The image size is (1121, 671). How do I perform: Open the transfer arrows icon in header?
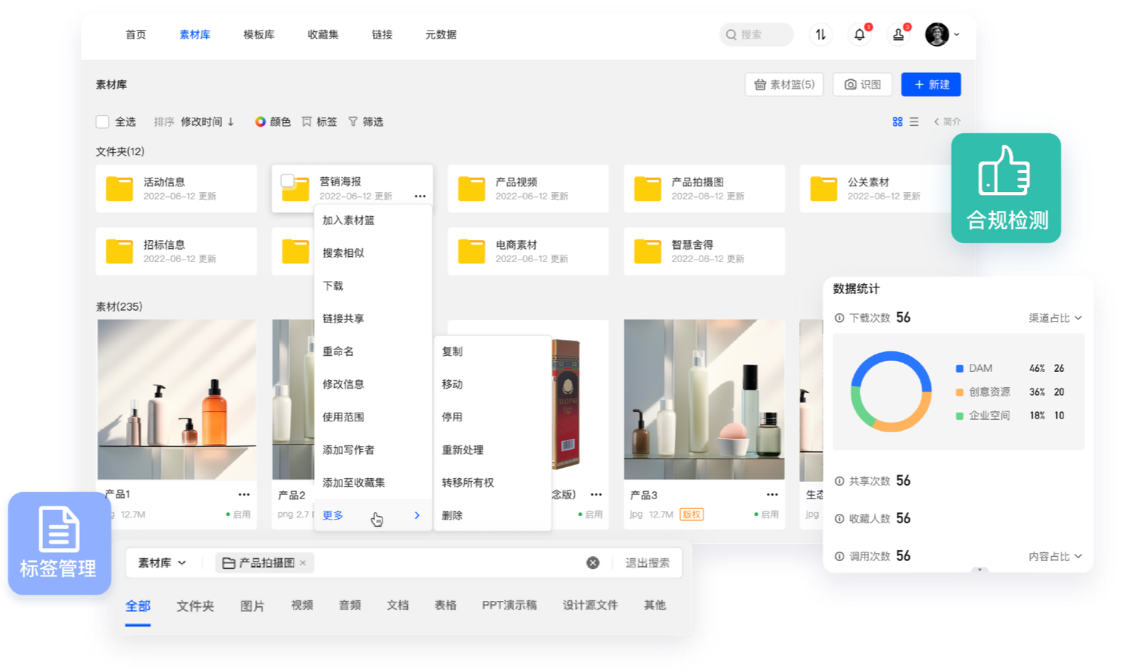tap(821, 34)
